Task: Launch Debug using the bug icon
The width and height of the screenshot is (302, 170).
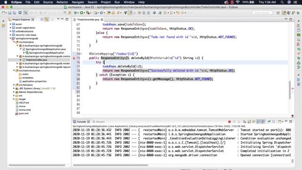Action: click(75, 13)
